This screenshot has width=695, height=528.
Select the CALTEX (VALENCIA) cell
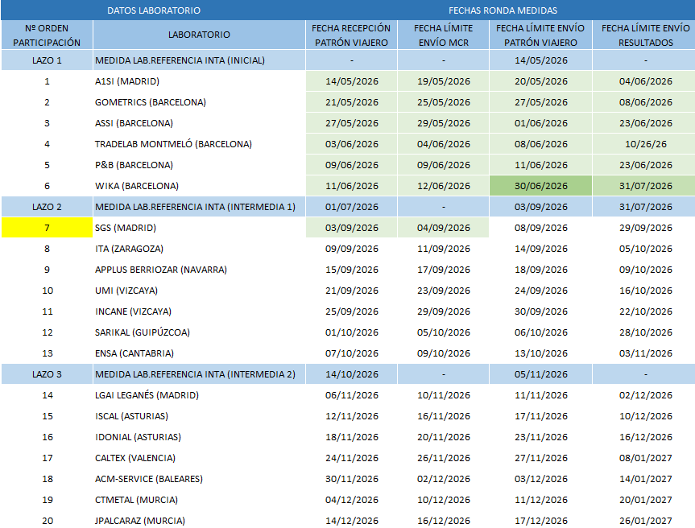(x=199, y=458)
